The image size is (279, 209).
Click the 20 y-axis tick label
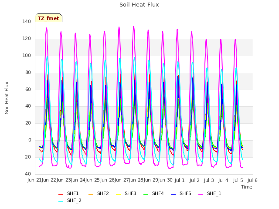point(28,123)
